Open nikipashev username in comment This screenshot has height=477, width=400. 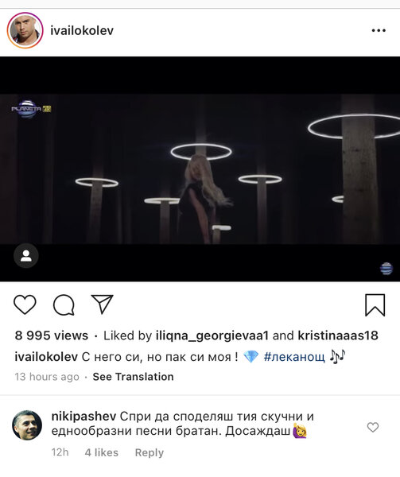coord(83,416)
